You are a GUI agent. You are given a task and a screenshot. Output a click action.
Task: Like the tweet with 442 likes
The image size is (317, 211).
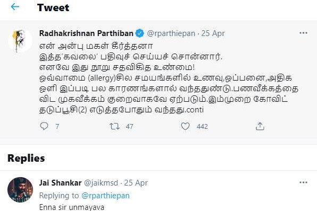tap(185, 126)
